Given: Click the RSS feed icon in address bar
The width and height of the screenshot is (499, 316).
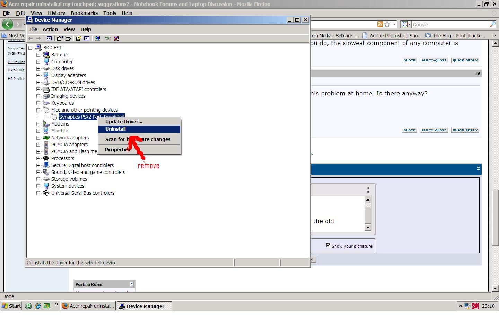Looking at the screenshot, I should (x=380, y=24).
